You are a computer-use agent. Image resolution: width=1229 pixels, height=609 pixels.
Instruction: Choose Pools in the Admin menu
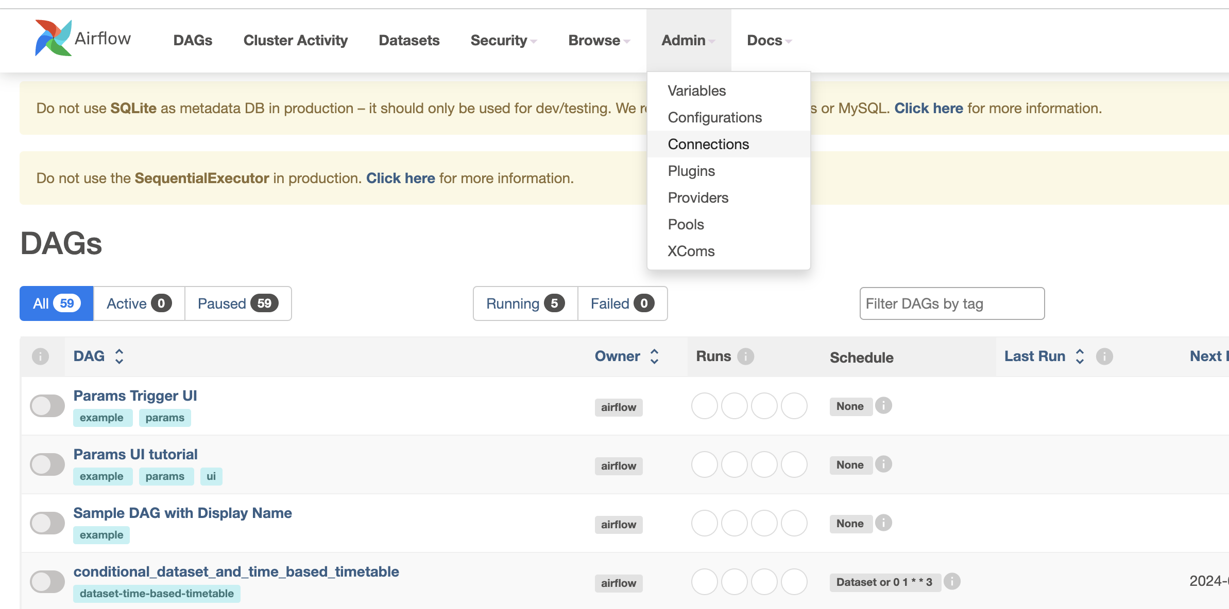(x=686, y=224)
